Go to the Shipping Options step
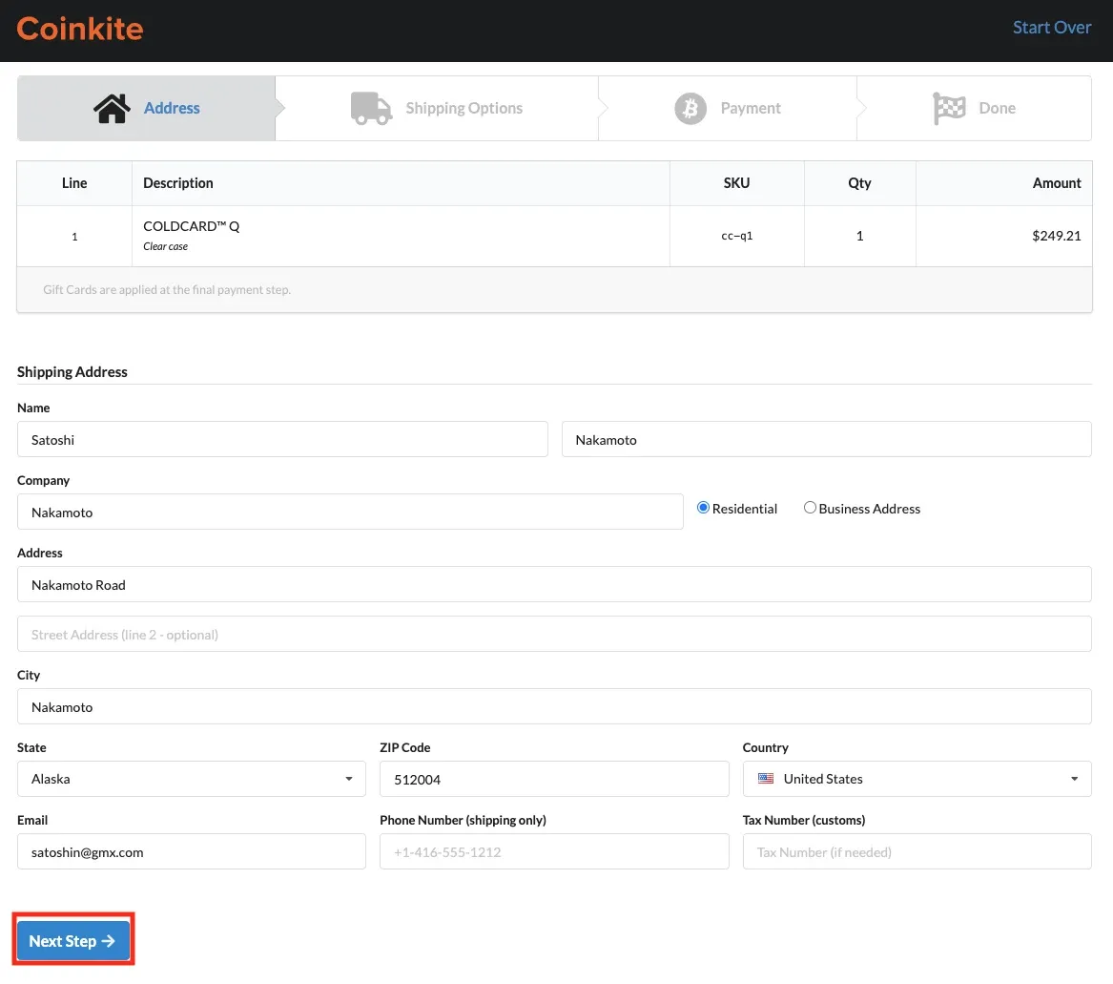This screenshot has width=1113, height=984. (437, 108)
